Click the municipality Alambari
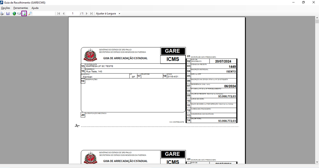Image resolution: width=319 pixels, height=168 pixels. coord(87,77)
